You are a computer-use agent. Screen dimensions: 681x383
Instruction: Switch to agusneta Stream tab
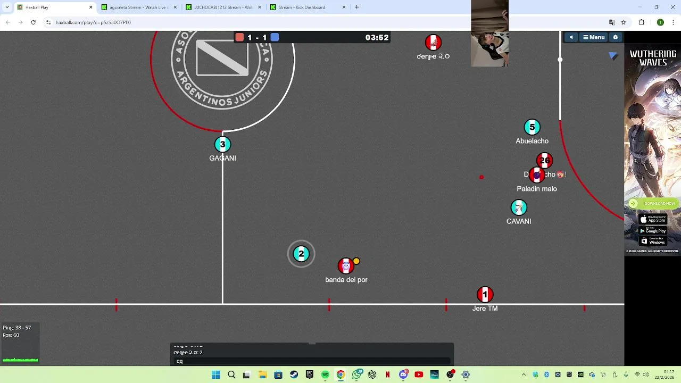click(139, 7)
